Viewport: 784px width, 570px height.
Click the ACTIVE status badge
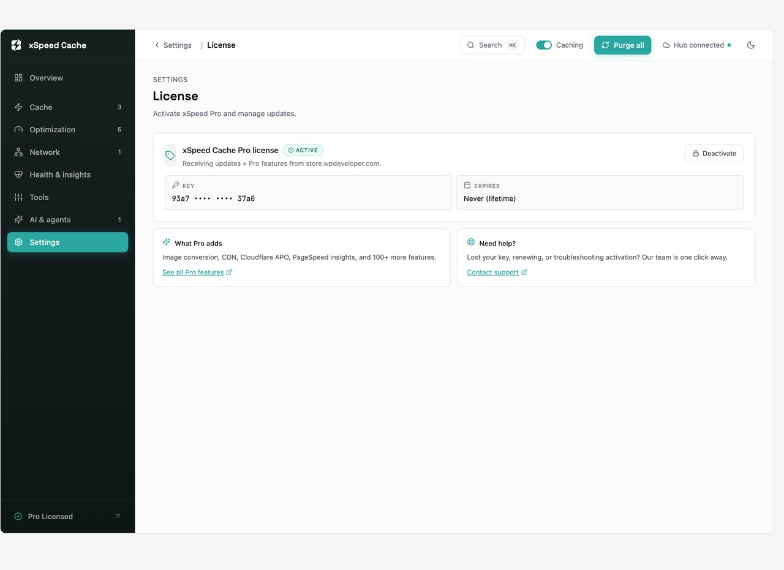(x=303, y=150)
